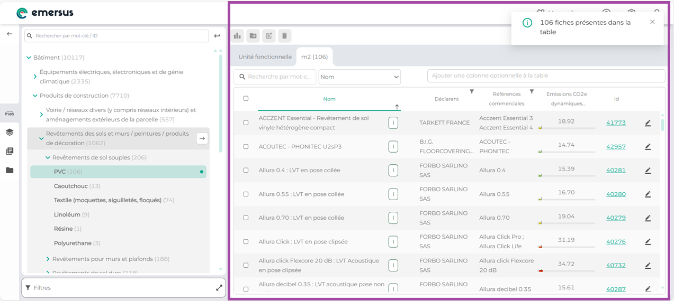Select Résine (1) category
The height and width of the screenshot is (301, 674).
click(68, 229)
